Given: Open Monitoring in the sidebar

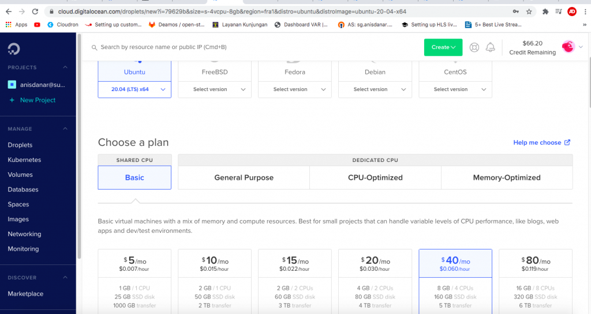Looking at the screenshot, I should click(23, 249).
